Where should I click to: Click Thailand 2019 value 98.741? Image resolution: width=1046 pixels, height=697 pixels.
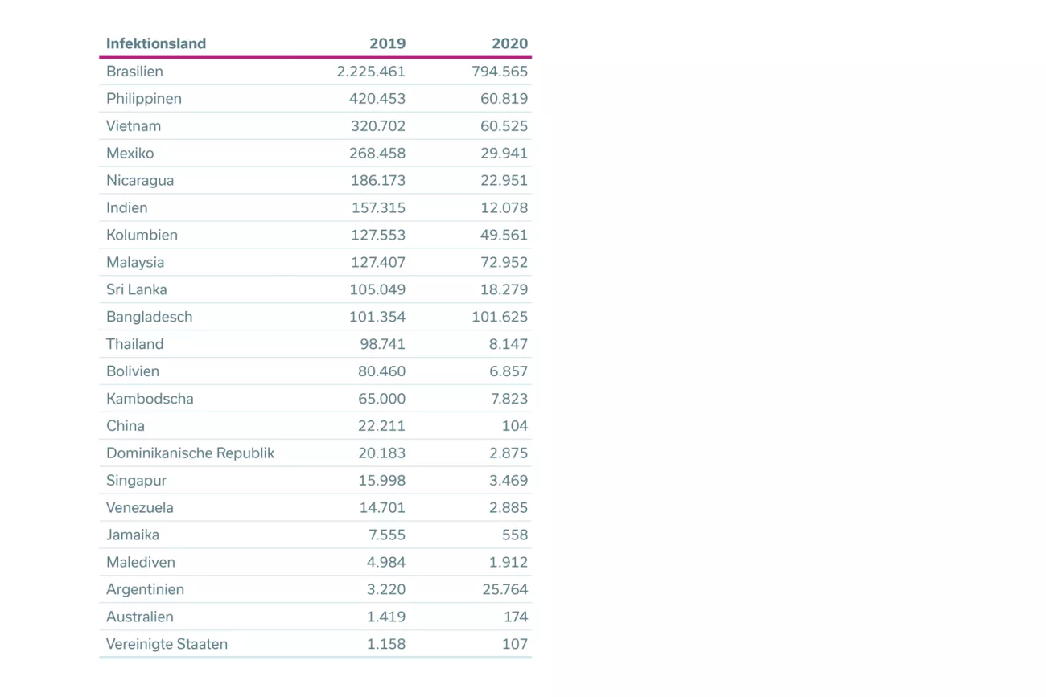pos(382,344)
